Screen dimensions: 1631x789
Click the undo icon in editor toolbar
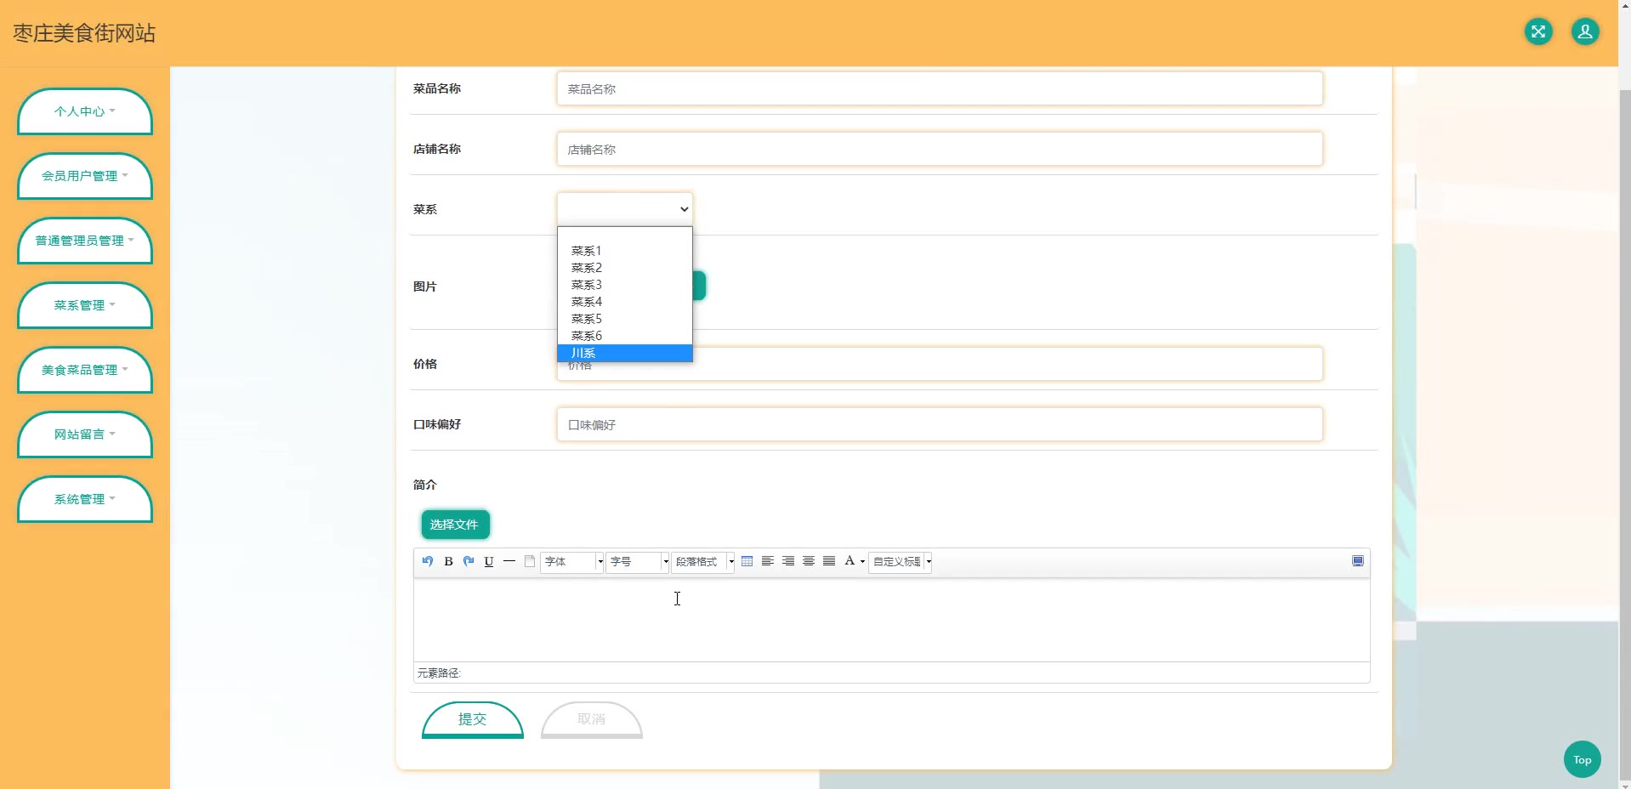(x=428, y=561)
